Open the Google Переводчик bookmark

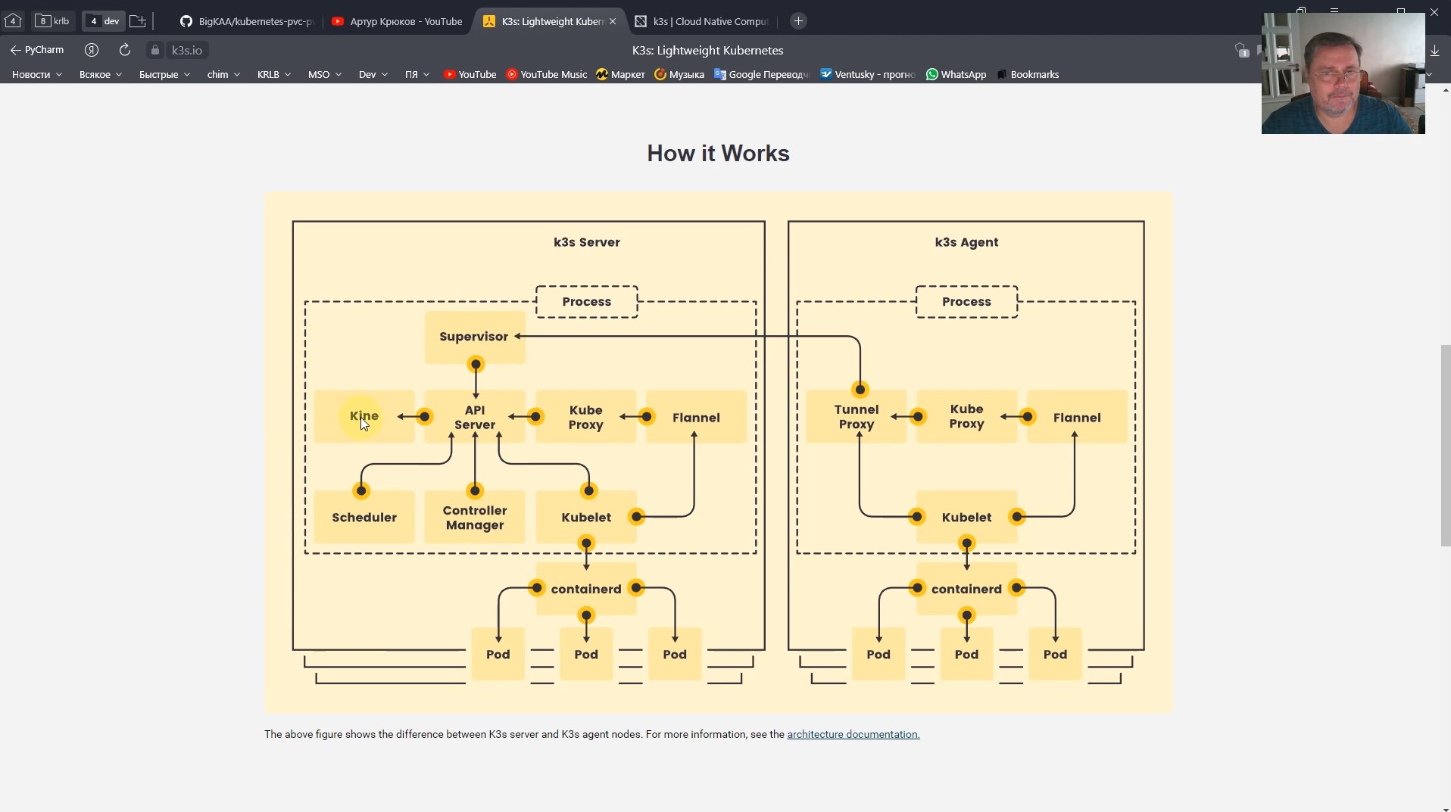(761, 74)
